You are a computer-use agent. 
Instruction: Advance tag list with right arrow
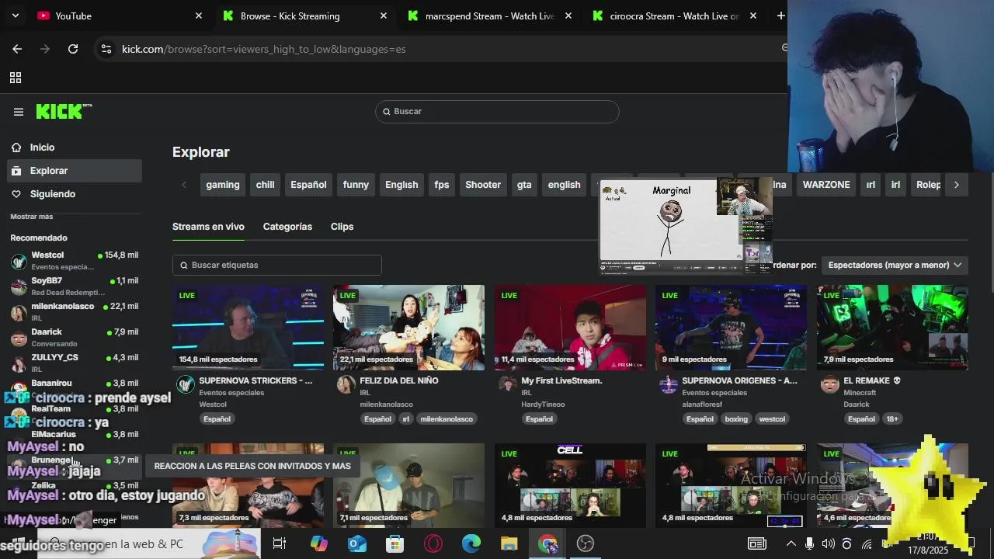click(956, 185)
